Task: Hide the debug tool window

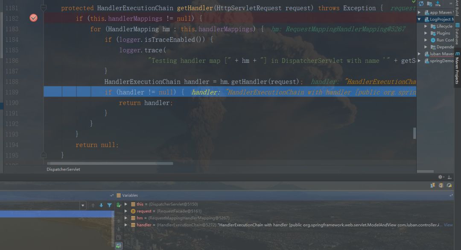Action: coord(449,177)
